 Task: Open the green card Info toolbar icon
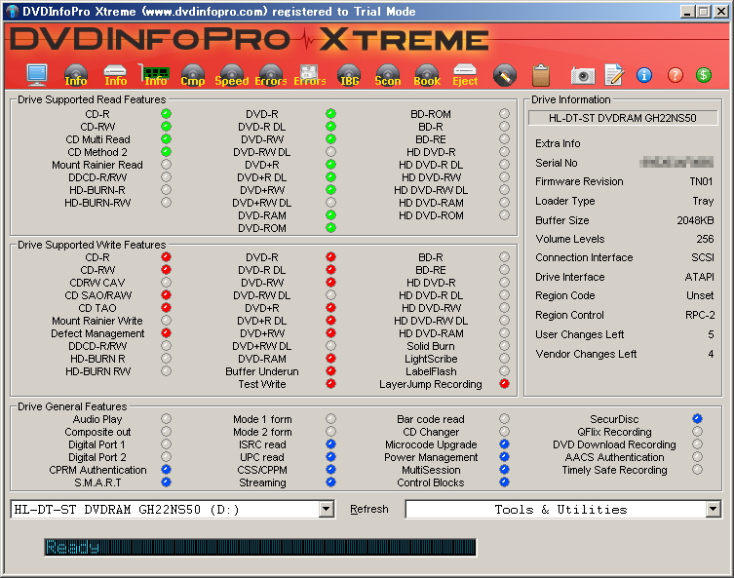(x=155, y=75)
